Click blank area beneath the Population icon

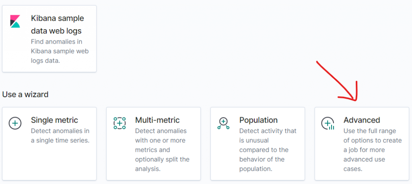pyautogui.click(x=223, y=156)
